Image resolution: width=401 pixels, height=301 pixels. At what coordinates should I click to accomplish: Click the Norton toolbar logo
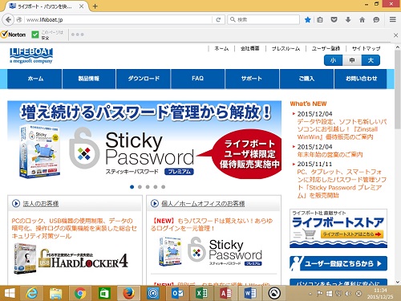pos(14,35)
